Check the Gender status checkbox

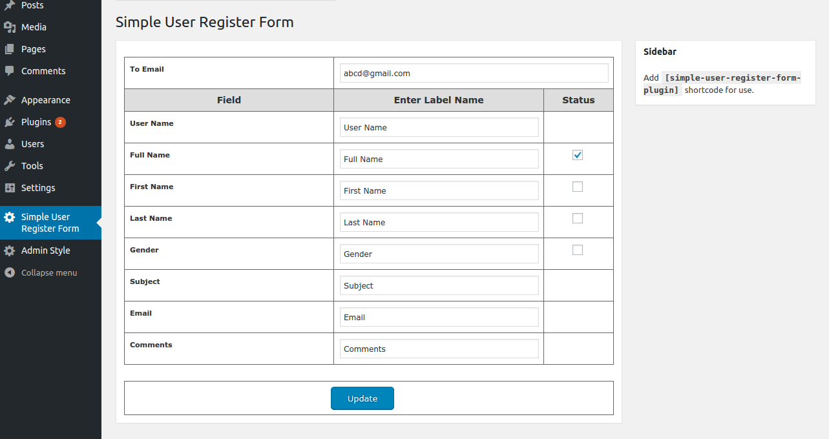(577, 249)
